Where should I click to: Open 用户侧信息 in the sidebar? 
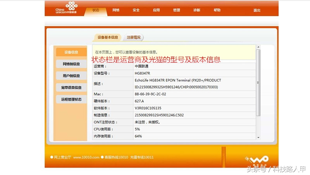coord(71,76)
